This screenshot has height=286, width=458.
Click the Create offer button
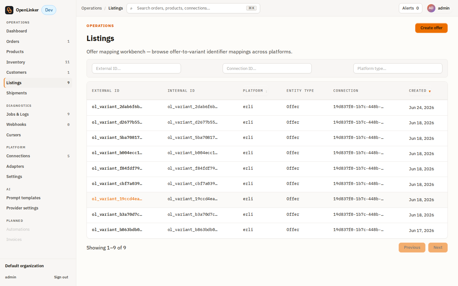(x=431, y=28)
